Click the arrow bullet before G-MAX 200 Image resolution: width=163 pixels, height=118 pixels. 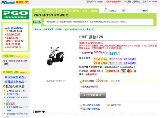click(x=5, y=94)
